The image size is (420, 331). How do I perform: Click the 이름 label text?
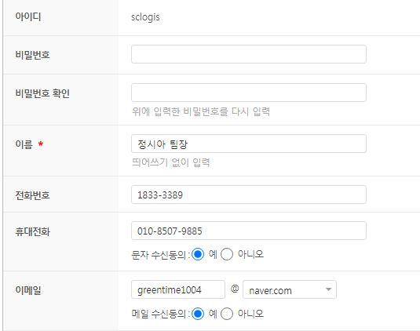pos(24,144)
